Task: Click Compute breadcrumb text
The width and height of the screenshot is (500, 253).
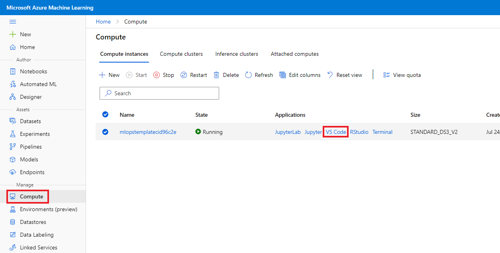Action: coord(135,22)
